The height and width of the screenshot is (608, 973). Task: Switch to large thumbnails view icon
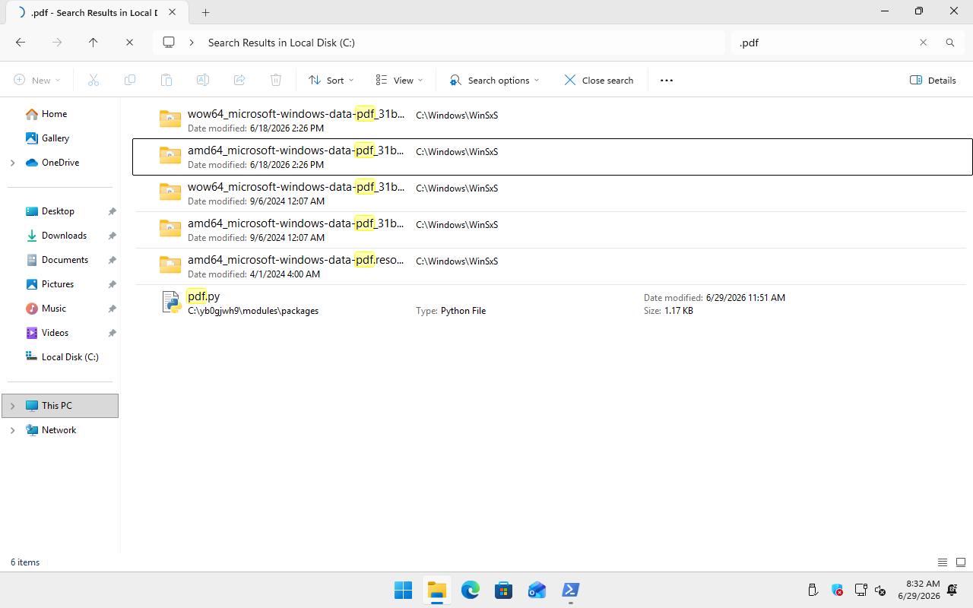[x=961, y=562]
